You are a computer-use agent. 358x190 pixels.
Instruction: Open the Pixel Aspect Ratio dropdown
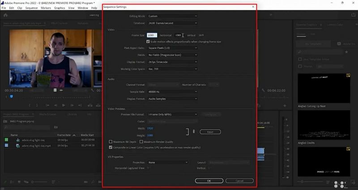[x=172, y=48]
